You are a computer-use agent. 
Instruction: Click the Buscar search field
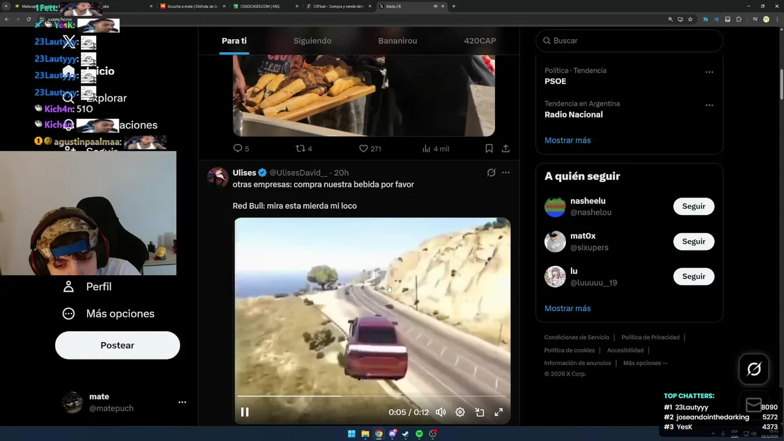(x=629, y=40)
